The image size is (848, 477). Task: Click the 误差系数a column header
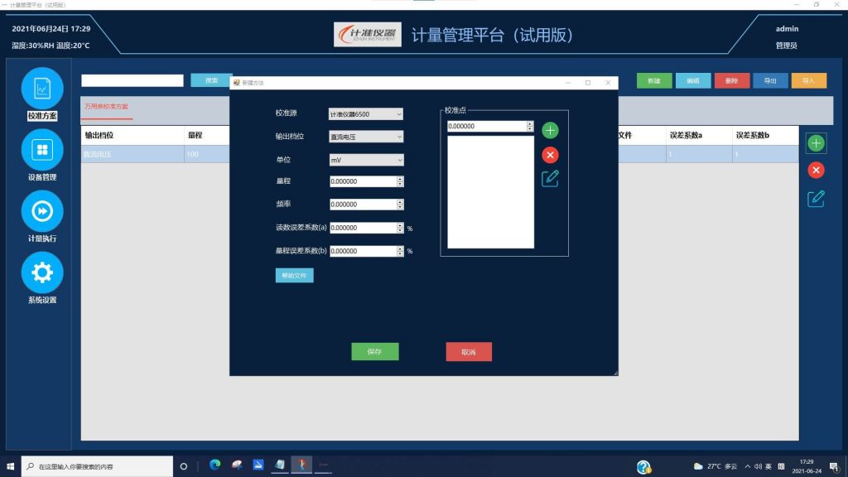687,135
